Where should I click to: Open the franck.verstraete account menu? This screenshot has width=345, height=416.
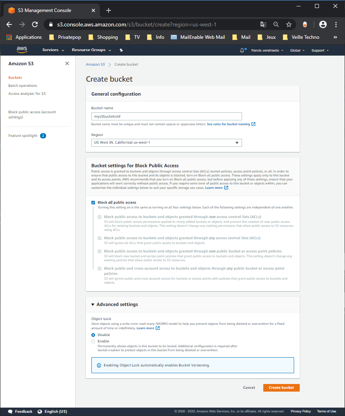click(267, 50)
